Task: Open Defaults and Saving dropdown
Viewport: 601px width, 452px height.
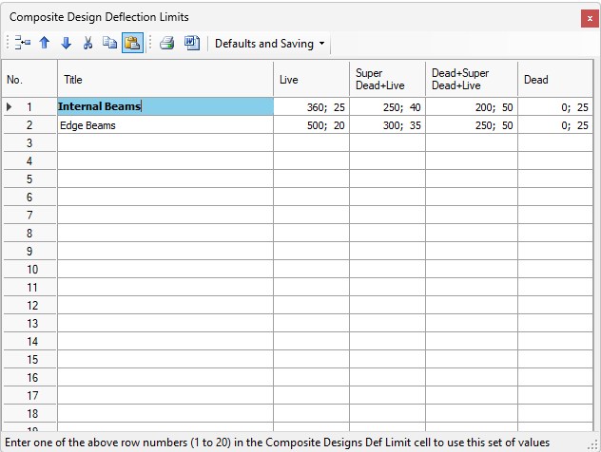Action: coord(270,44)
